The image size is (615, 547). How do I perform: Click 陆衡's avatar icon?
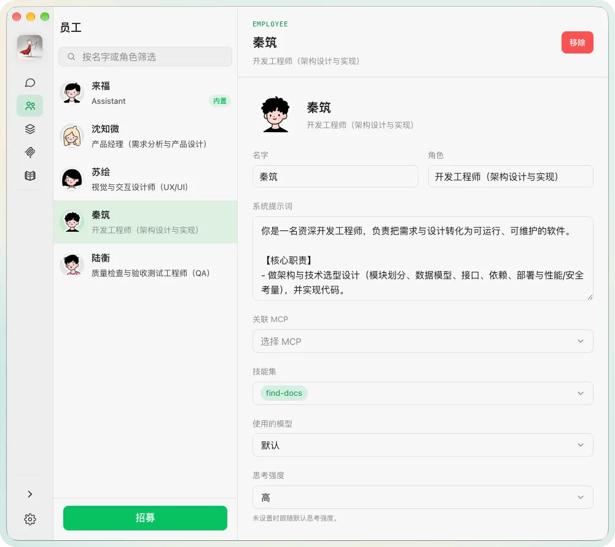click(x=72, y=265)
